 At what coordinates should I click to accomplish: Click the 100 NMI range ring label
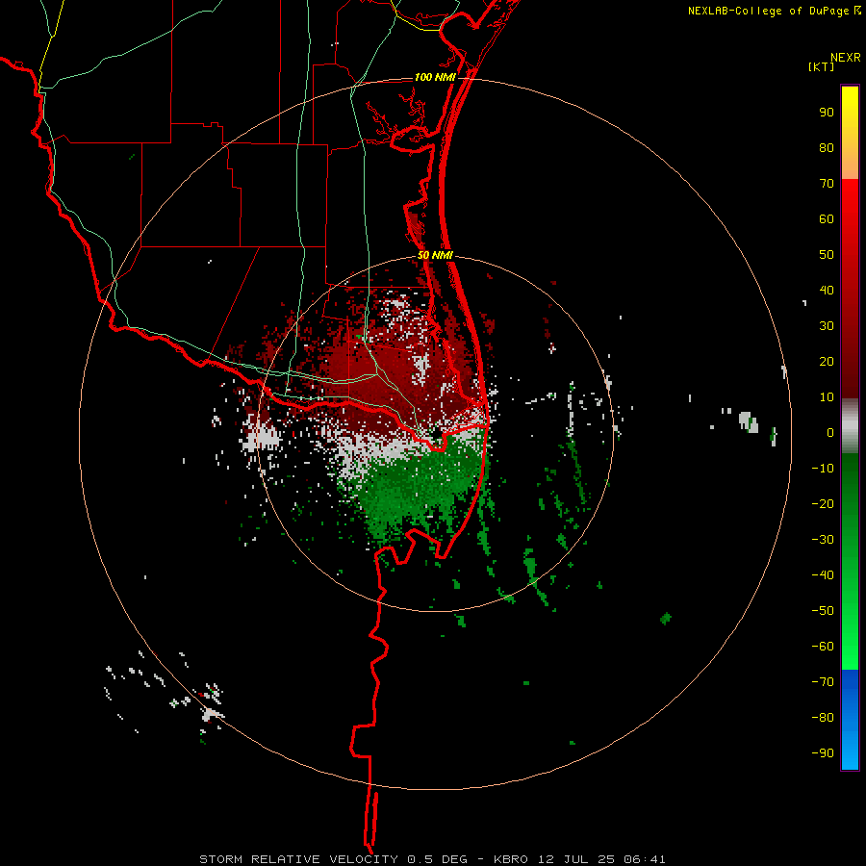pyautogui.click(x=435, y=77)
